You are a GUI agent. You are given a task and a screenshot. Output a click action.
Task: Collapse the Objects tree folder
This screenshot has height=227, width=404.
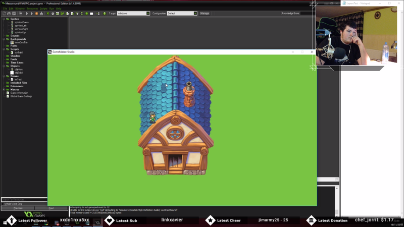(x=4, y=66)
